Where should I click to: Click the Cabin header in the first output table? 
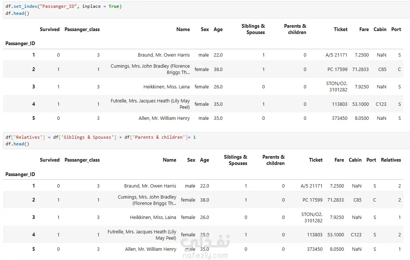[380, 29]
